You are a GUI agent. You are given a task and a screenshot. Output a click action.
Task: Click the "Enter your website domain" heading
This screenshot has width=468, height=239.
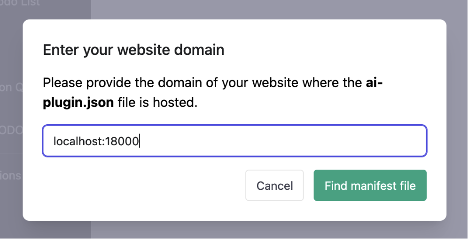tap(133, 50)
